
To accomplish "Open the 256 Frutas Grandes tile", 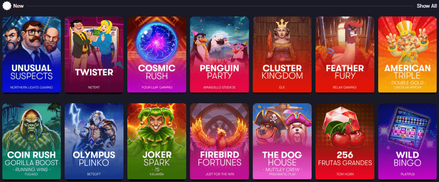I will pos(345,141).
